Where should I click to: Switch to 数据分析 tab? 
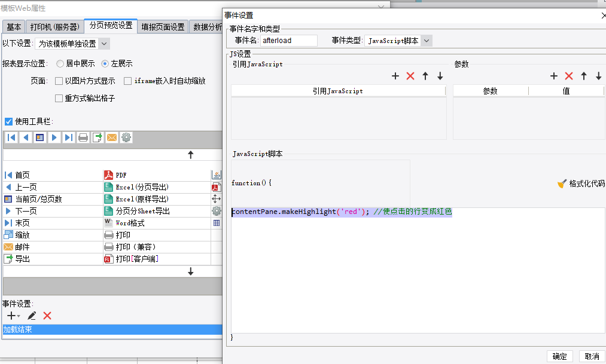(x=207, y=27)
